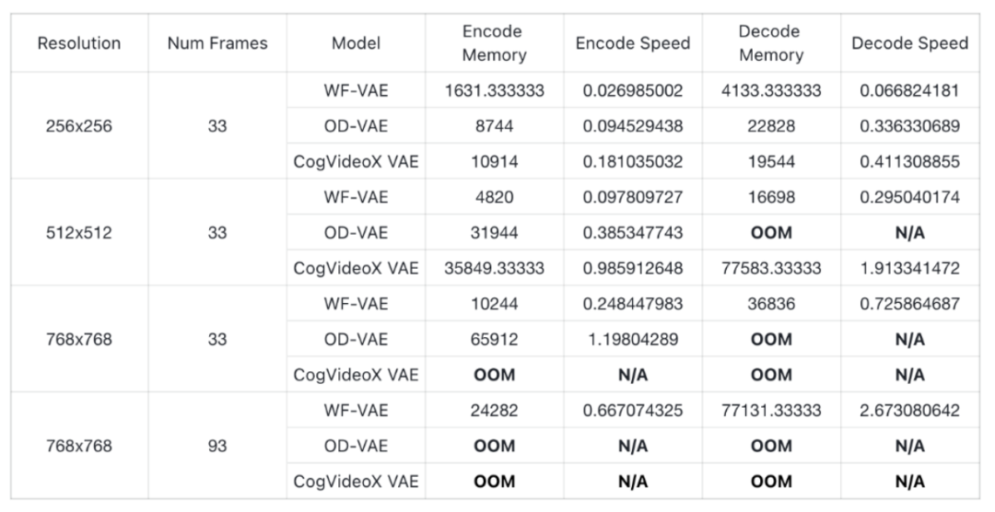
Task: Select the value 1.913341472
Action: pos(909,268)
